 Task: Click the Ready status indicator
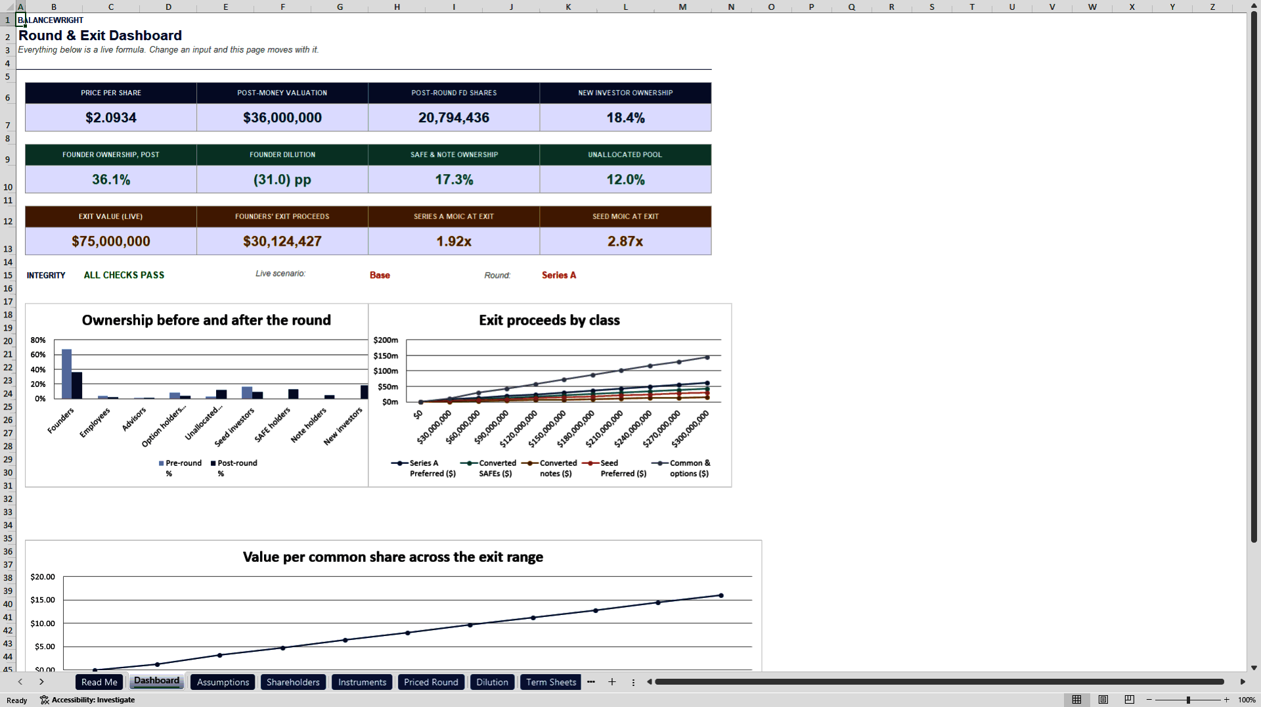[17, 700]
